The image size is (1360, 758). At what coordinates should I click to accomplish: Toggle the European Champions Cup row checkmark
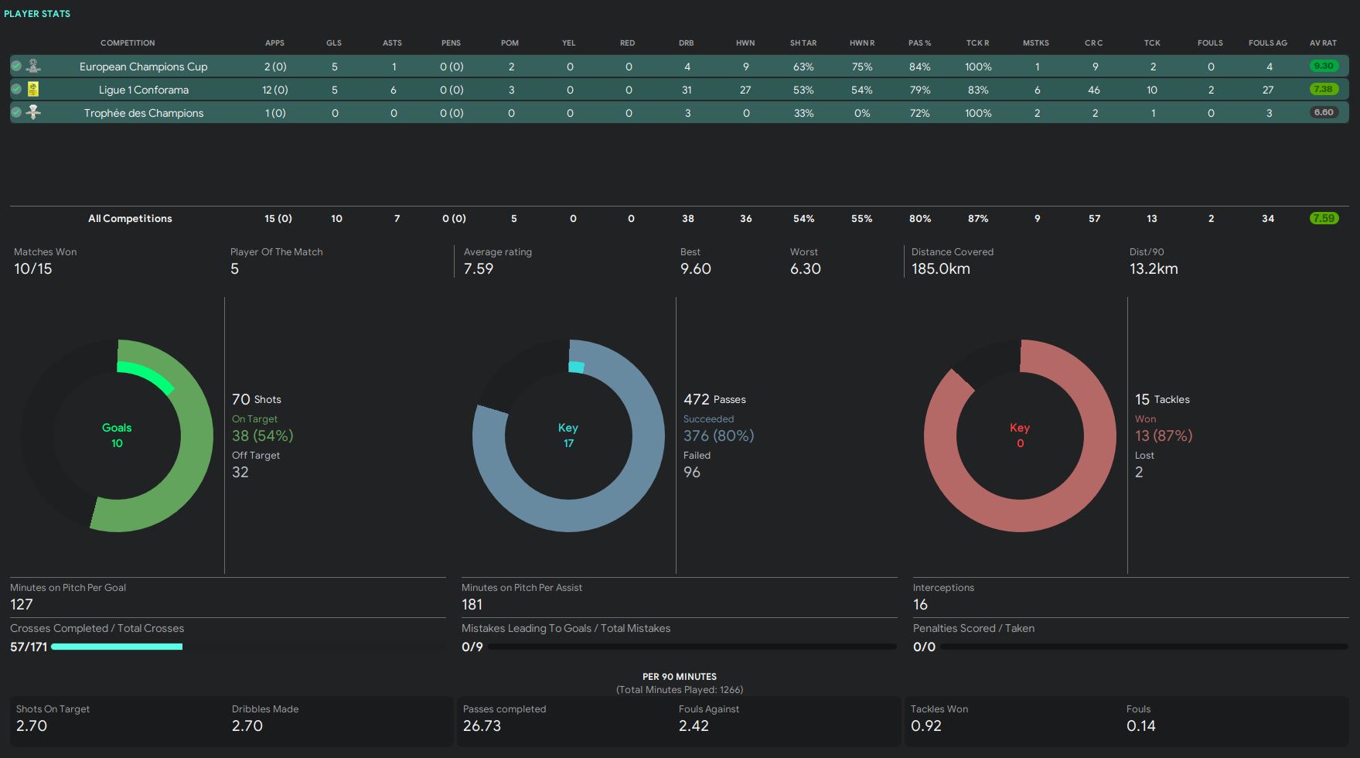point(16,67)
